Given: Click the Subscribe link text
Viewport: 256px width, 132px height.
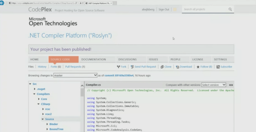Looking at the screenshot, I should tap(226, 67).
